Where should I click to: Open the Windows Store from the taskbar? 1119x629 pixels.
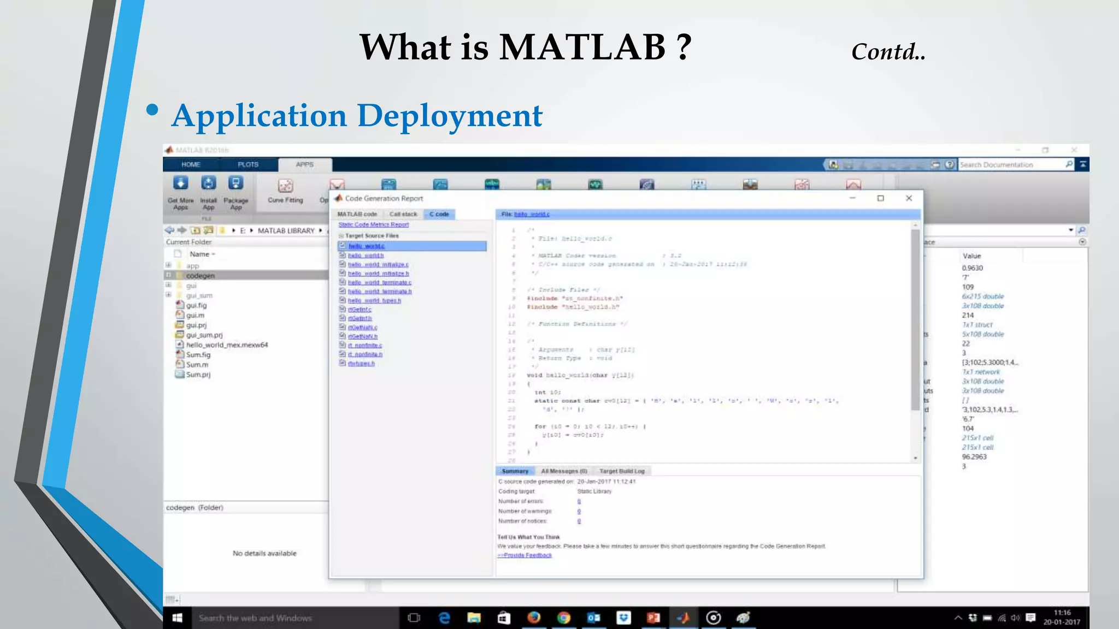(x=504, y=618)
